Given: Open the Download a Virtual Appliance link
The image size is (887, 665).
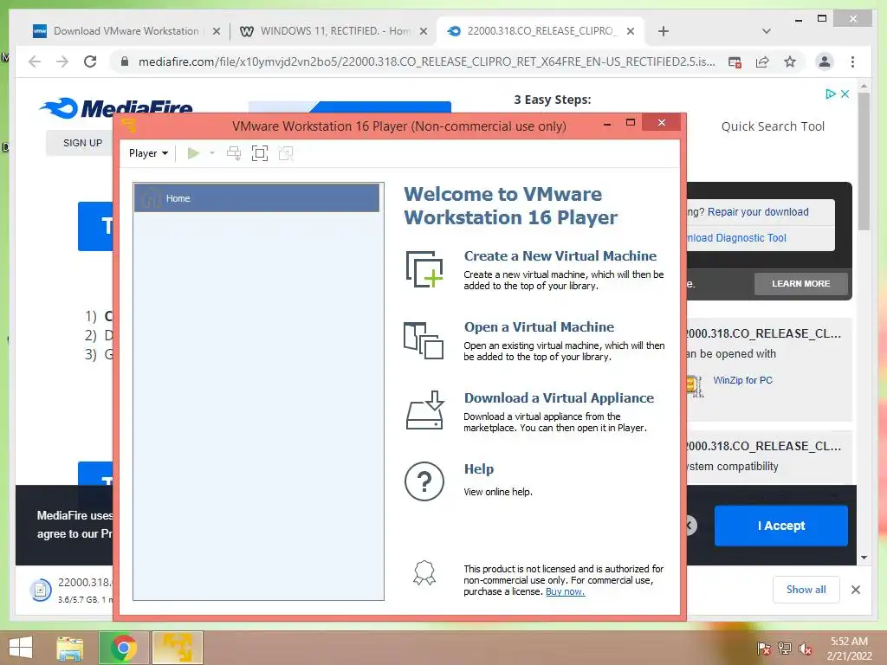Looking at the screenshot, I should click(559, 398).
